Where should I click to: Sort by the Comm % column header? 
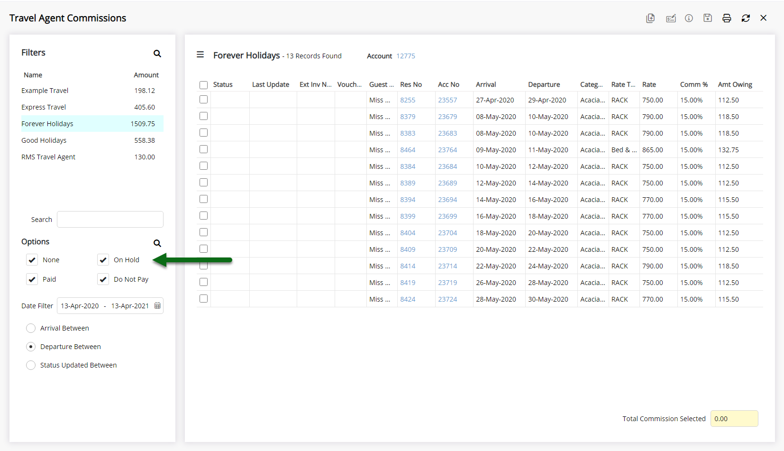click(694, 84)
